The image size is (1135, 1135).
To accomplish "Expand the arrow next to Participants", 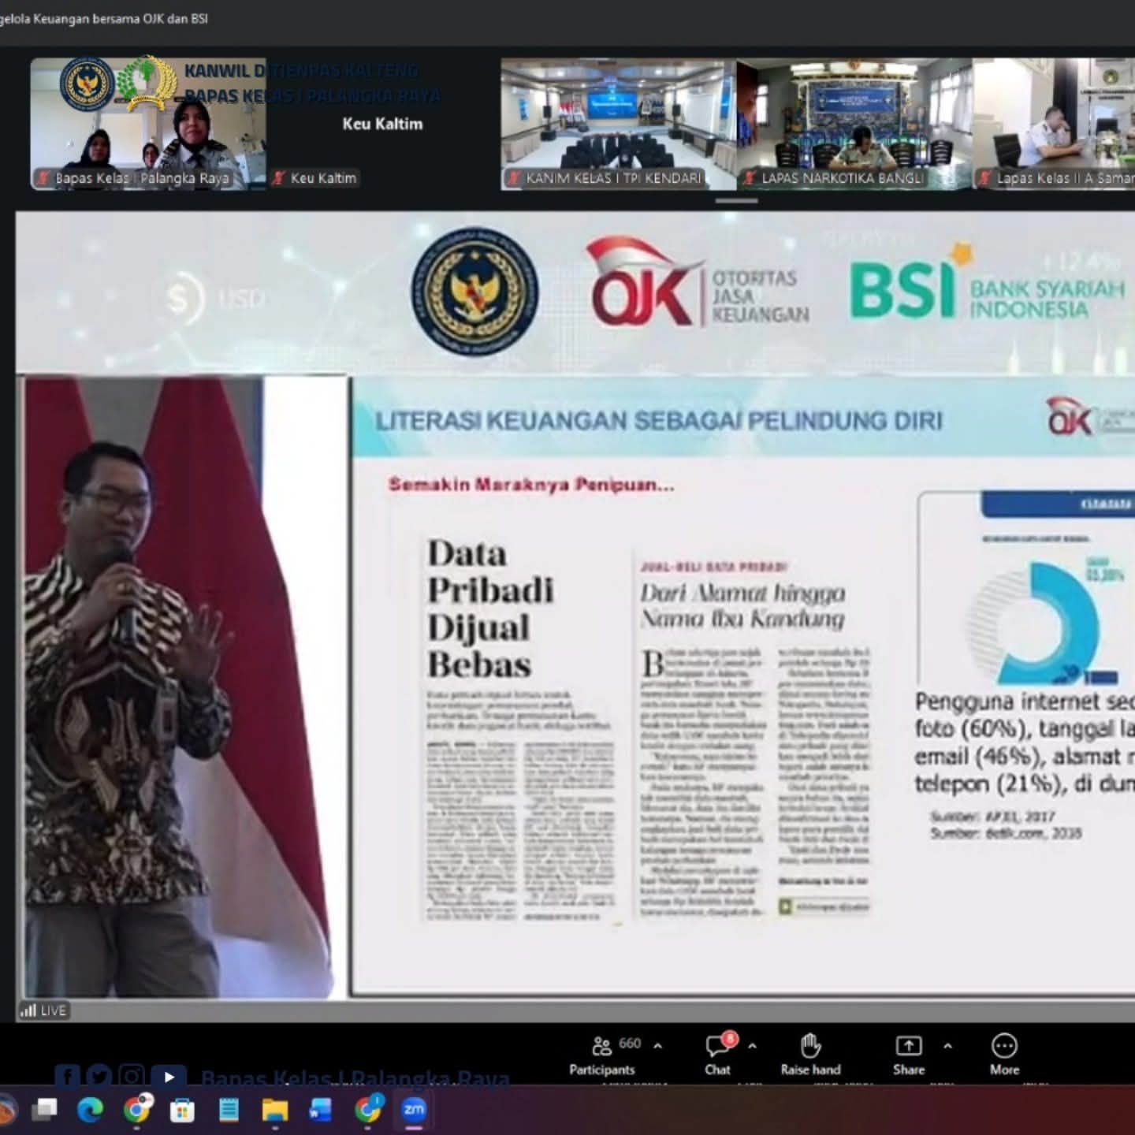I will click(x=658, y=1046).
